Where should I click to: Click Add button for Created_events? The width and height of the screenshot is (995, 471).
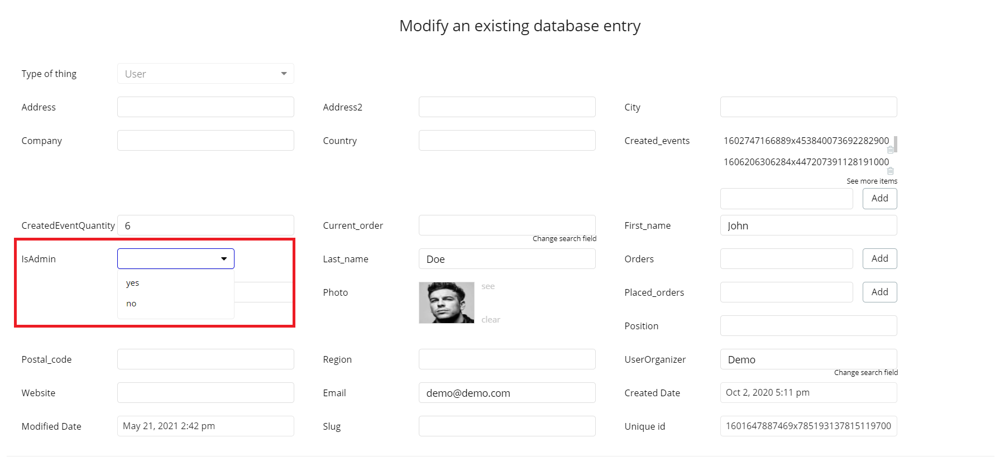tap(879, 199)
